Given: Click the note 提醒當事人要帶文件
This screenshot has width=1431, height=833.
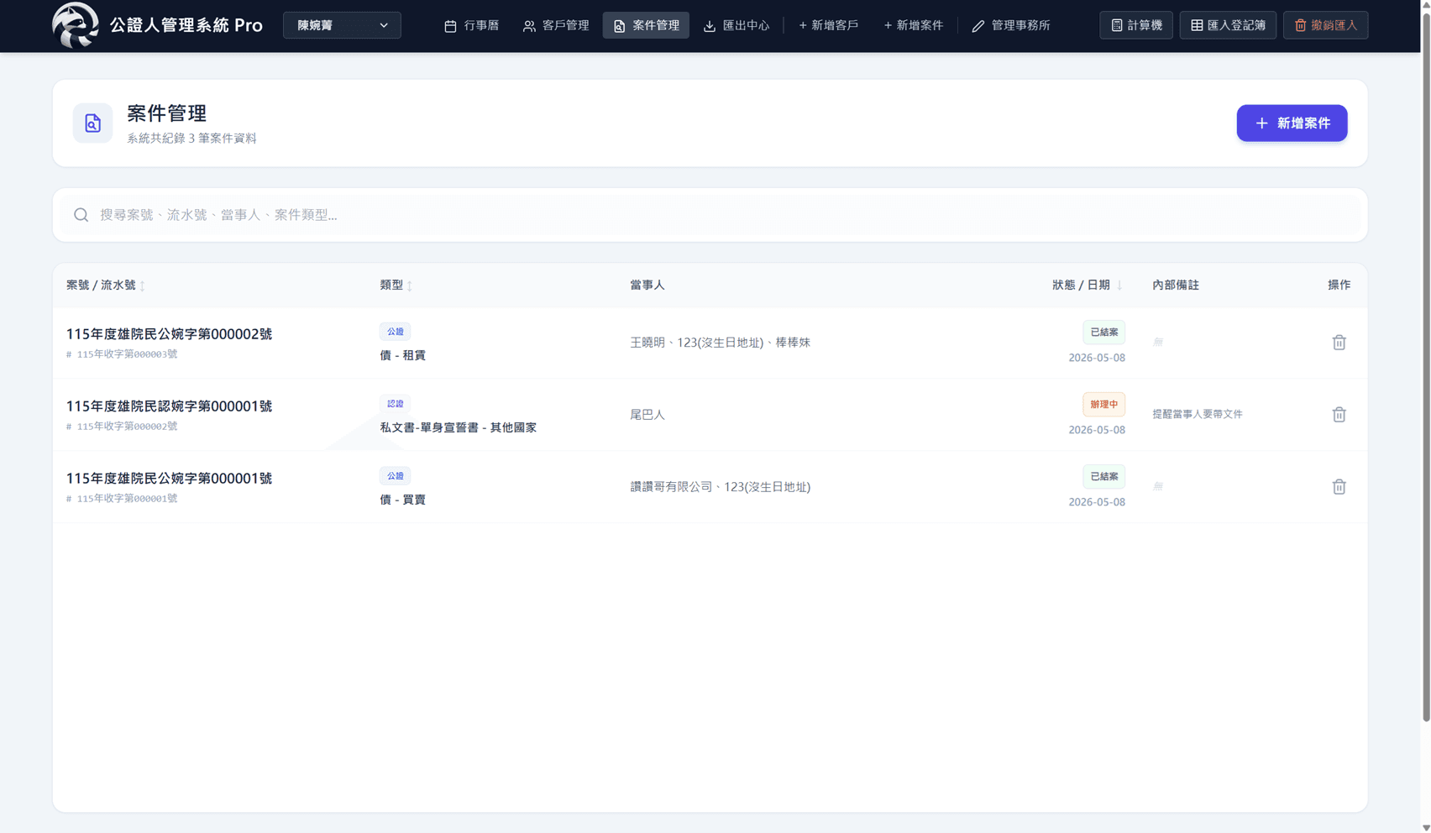Looking at the screenshot, I should coord(1197,414).
